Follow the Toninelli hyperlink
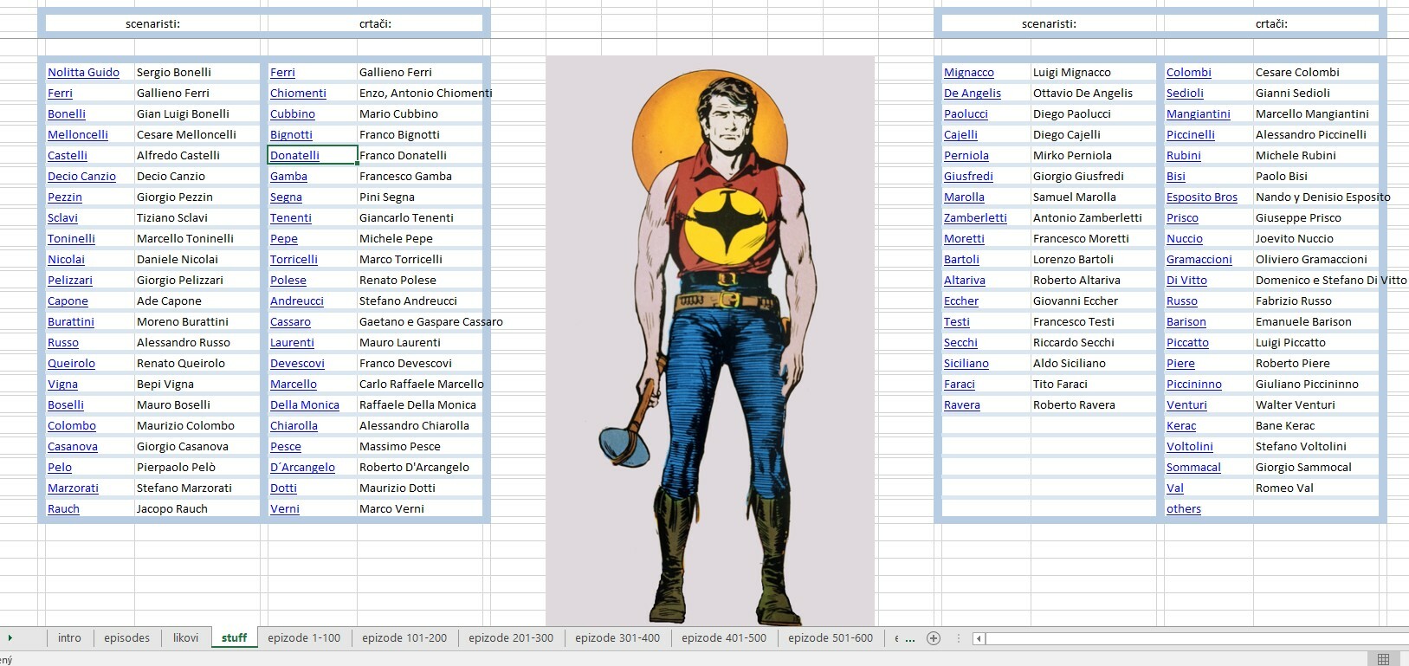The height and width of the screenshot is (666, 1409). click(x=71, y=239)
